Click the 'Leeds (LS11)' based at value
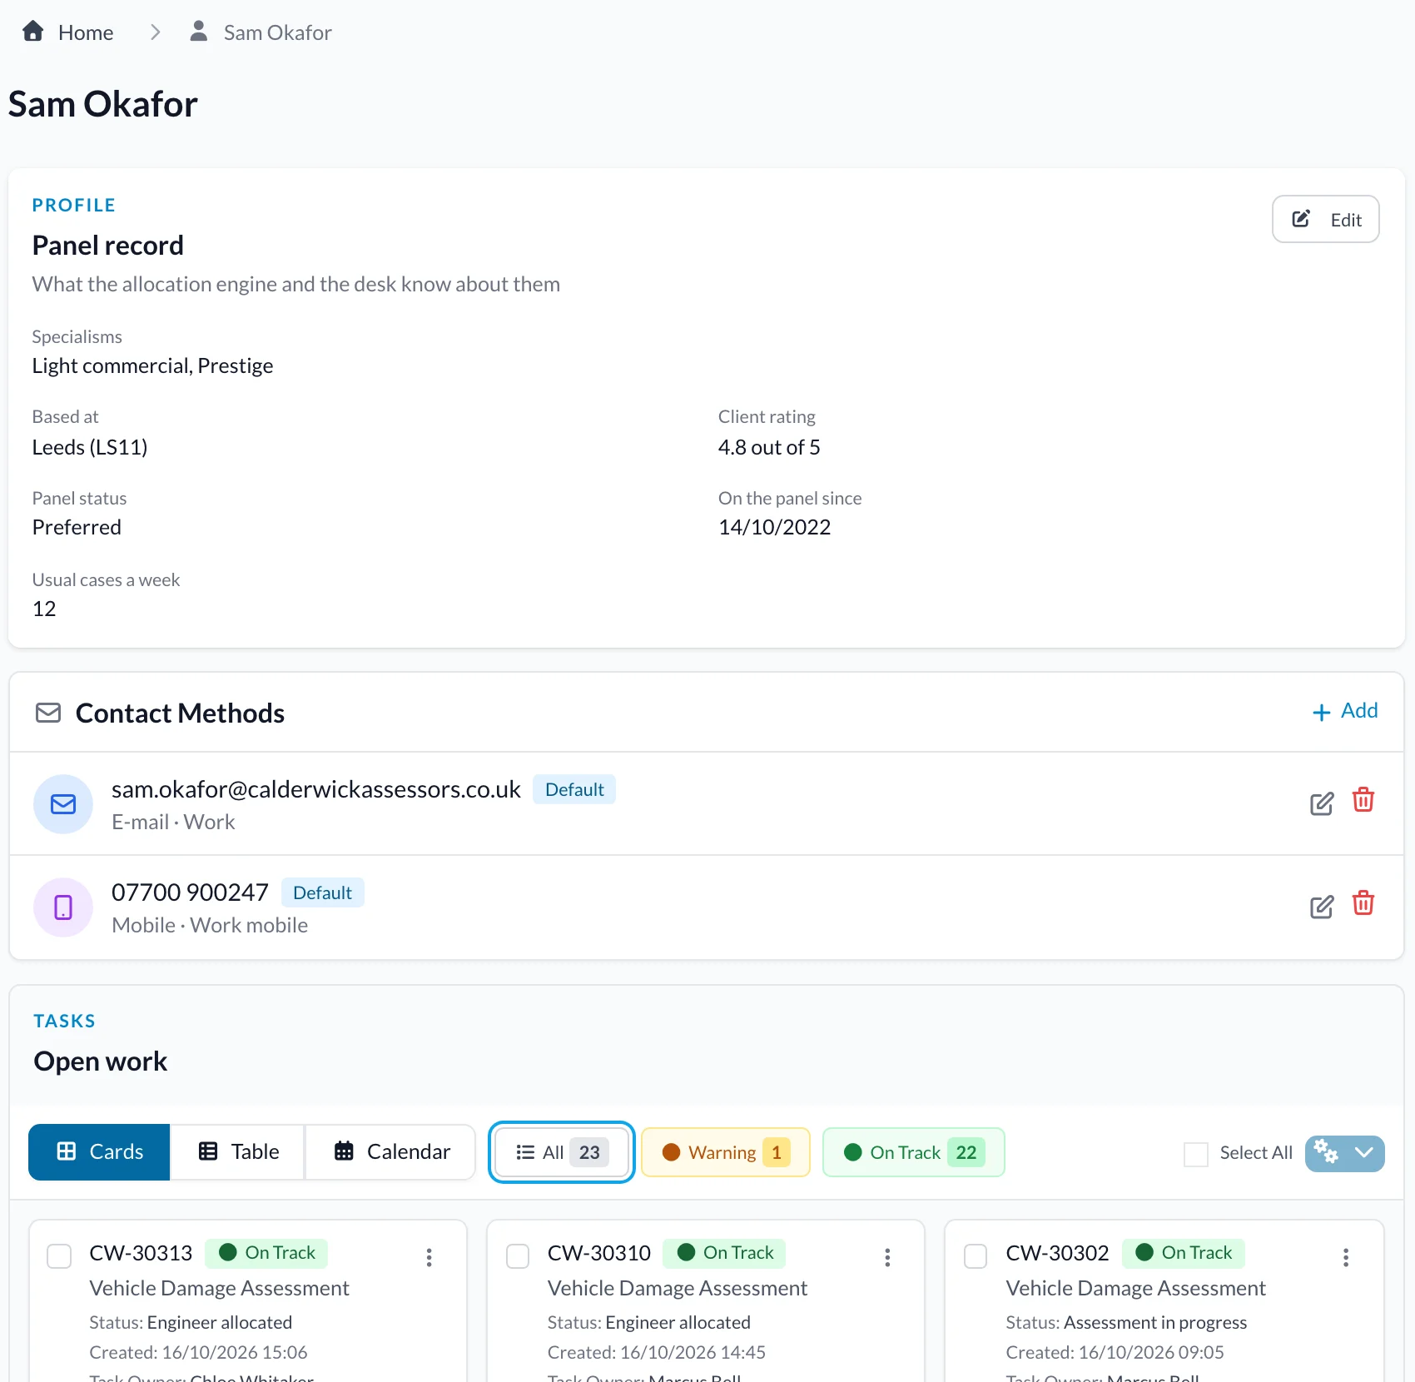The width and height of the screenshot is (1415, 1382). [x=90, y=447]
